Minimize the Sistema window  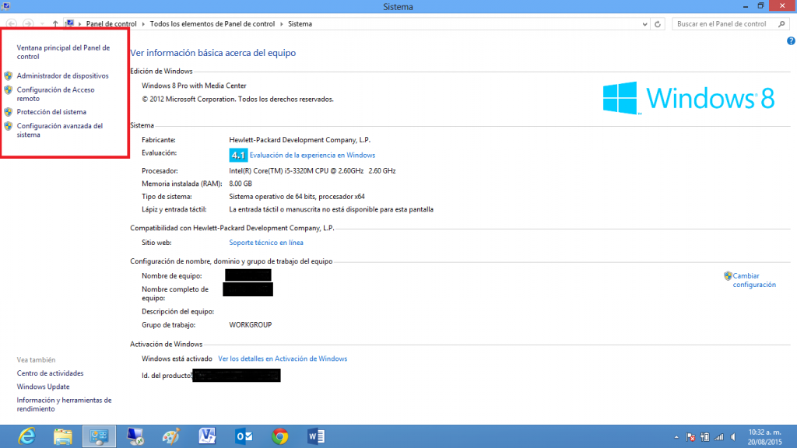tap(746, 6)
